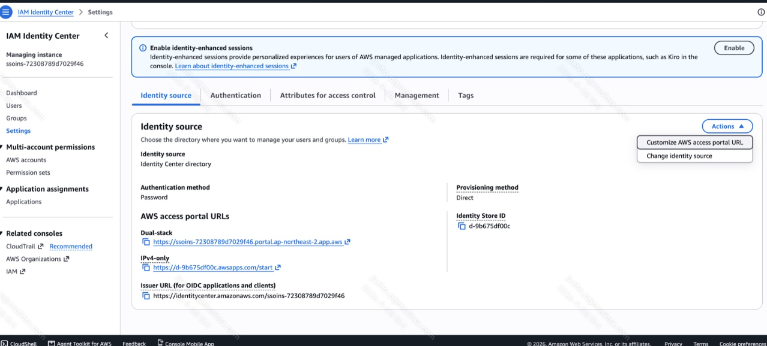Select Customize AWS access portal URL
This screenshot has height=346, width=767.
(694, 142)
